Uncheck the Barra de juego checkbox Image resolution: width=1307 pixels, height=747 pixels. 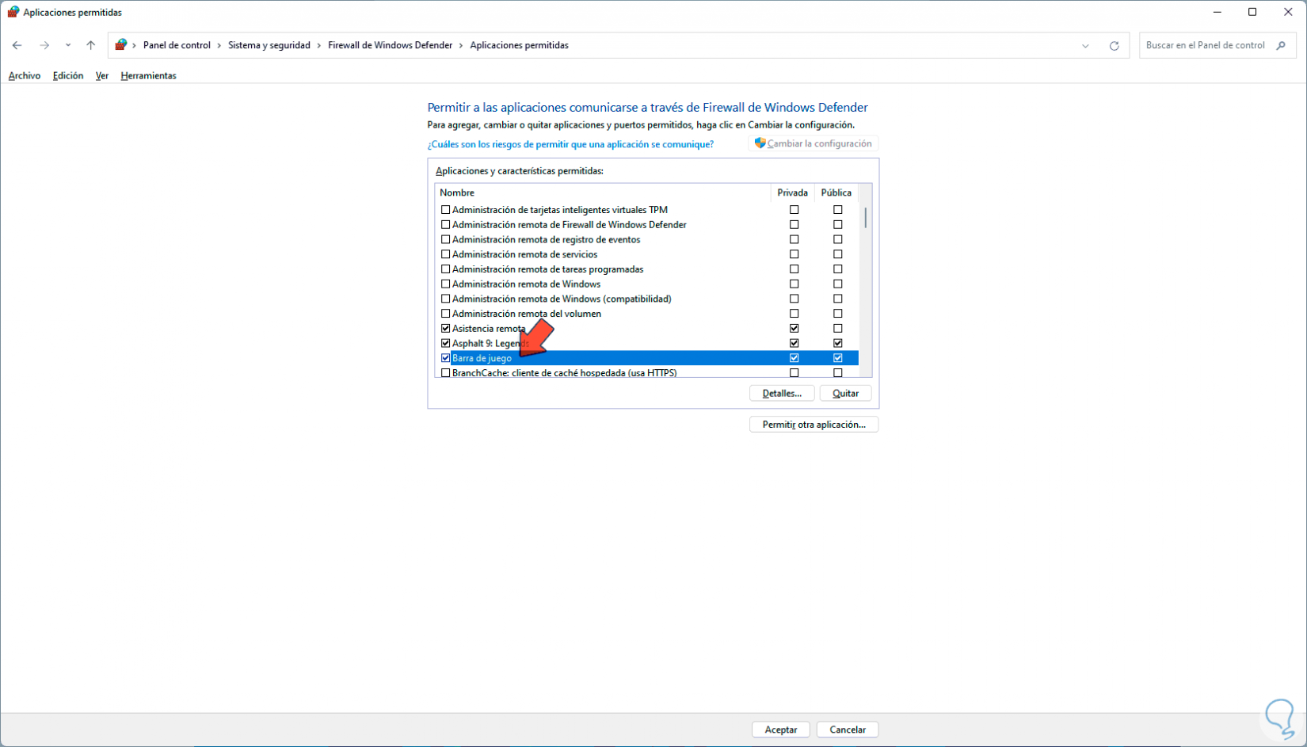pyautogui.click(x=445, y=358)
